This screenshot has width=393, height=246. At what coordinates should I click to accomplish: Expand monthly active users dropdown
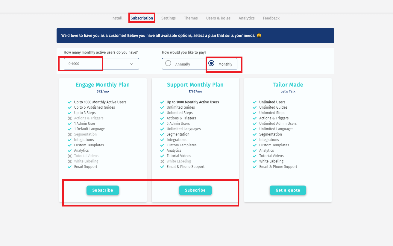101,64
